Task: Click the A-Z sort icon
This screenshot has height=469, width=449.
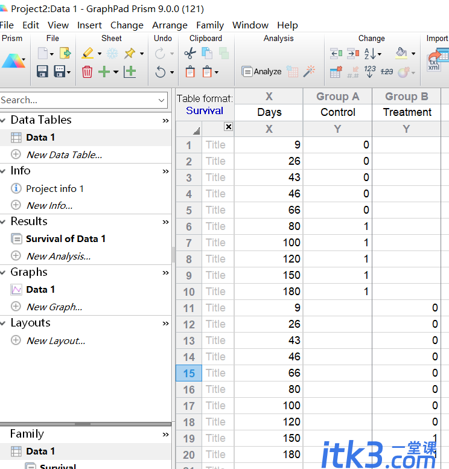Action: tap(370, 54)
